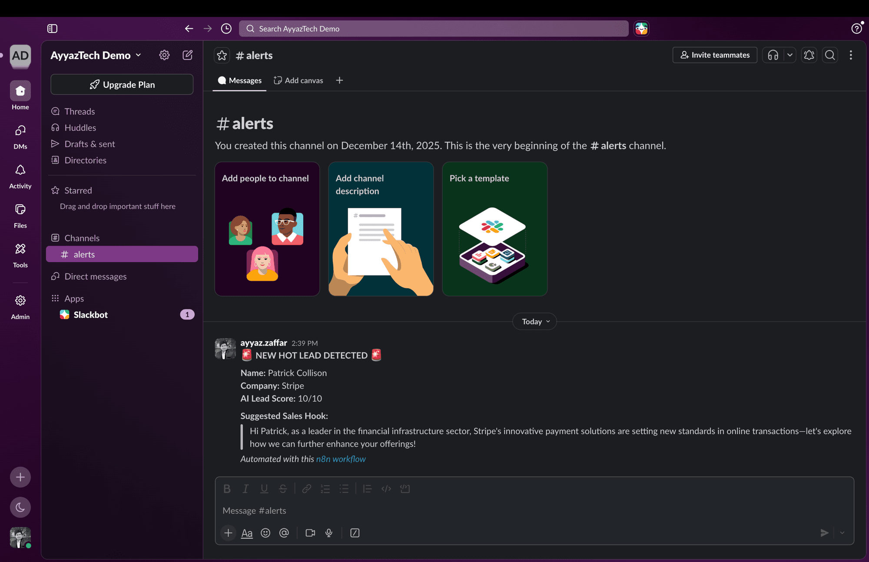Open the Slackbot AI icon beside search
Viewport: 869px width, 562px height.
click(641, 29)
